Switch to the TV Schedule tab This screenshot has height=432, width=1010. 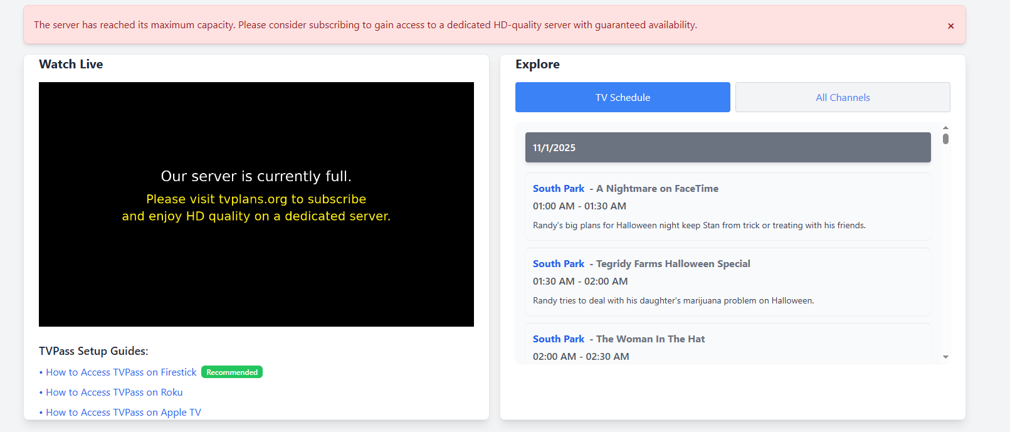pos(623,97)
